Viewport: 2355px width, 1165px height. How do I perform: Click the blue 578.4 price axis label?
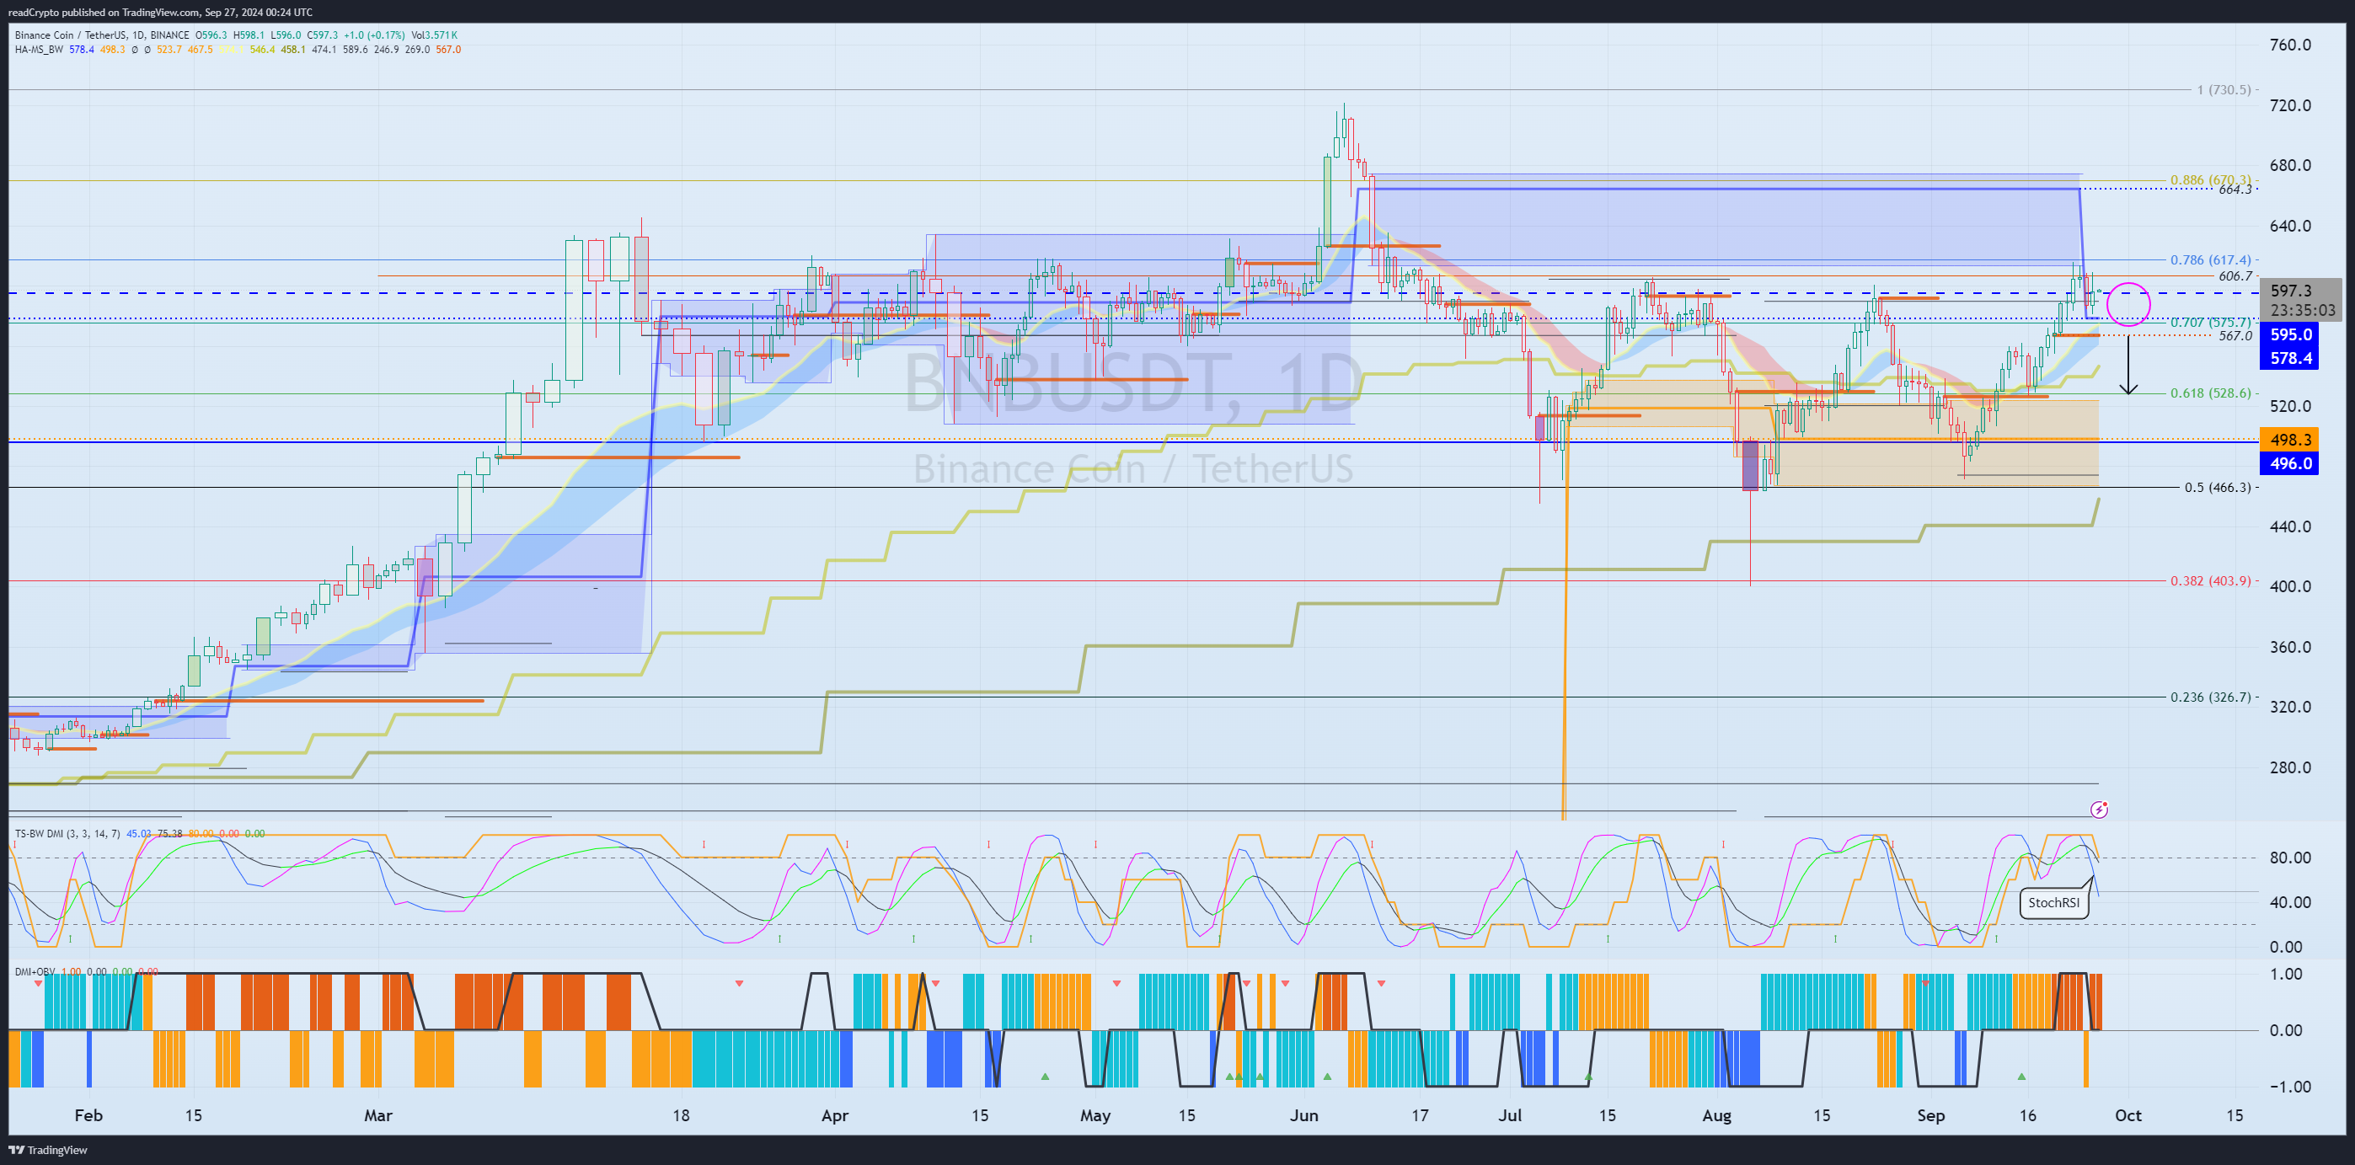pyautogui.click(x=2291, y=357)
